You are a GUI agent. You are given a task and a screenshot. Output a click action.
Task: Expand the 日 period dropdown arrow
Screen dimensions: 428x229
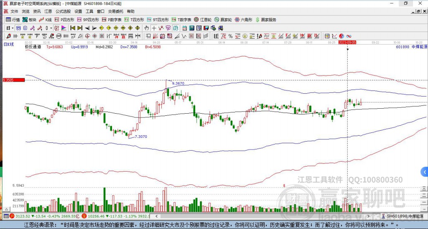point(13,28)
